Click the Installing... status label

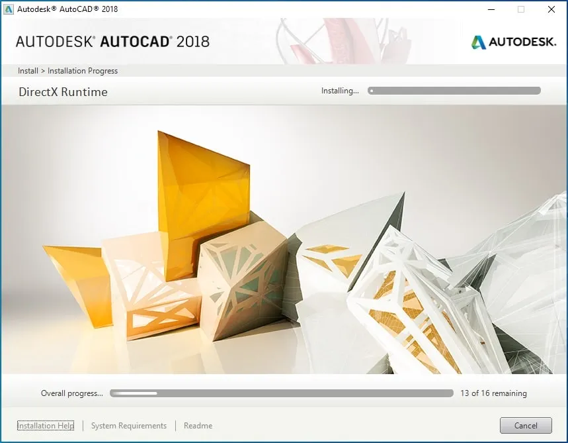tap(339, 91)
